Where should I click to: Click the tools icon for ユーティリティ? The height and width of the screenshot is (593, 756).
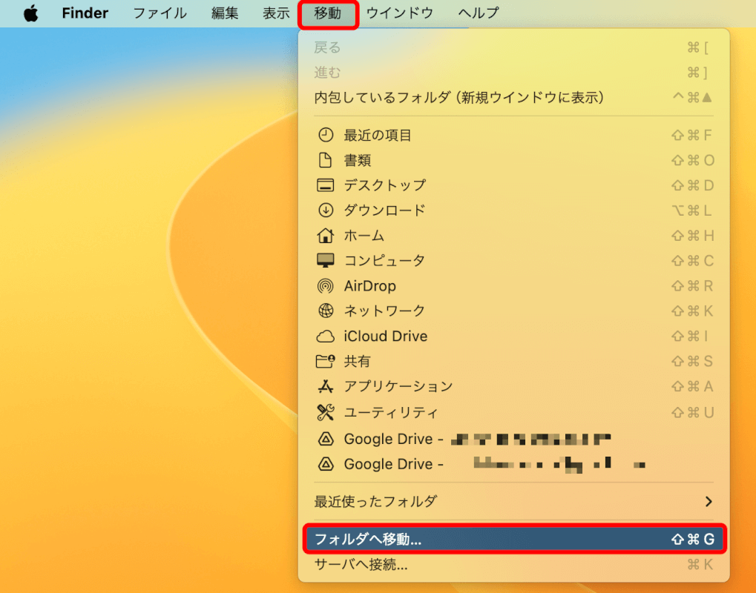click(x=325, y=412)
